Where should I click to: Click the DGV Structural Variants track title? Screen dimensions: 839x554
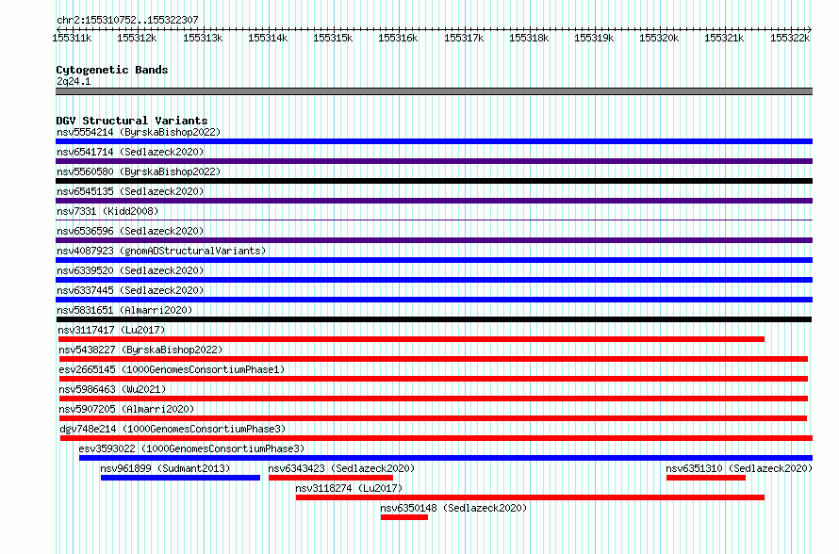(132, 121)
